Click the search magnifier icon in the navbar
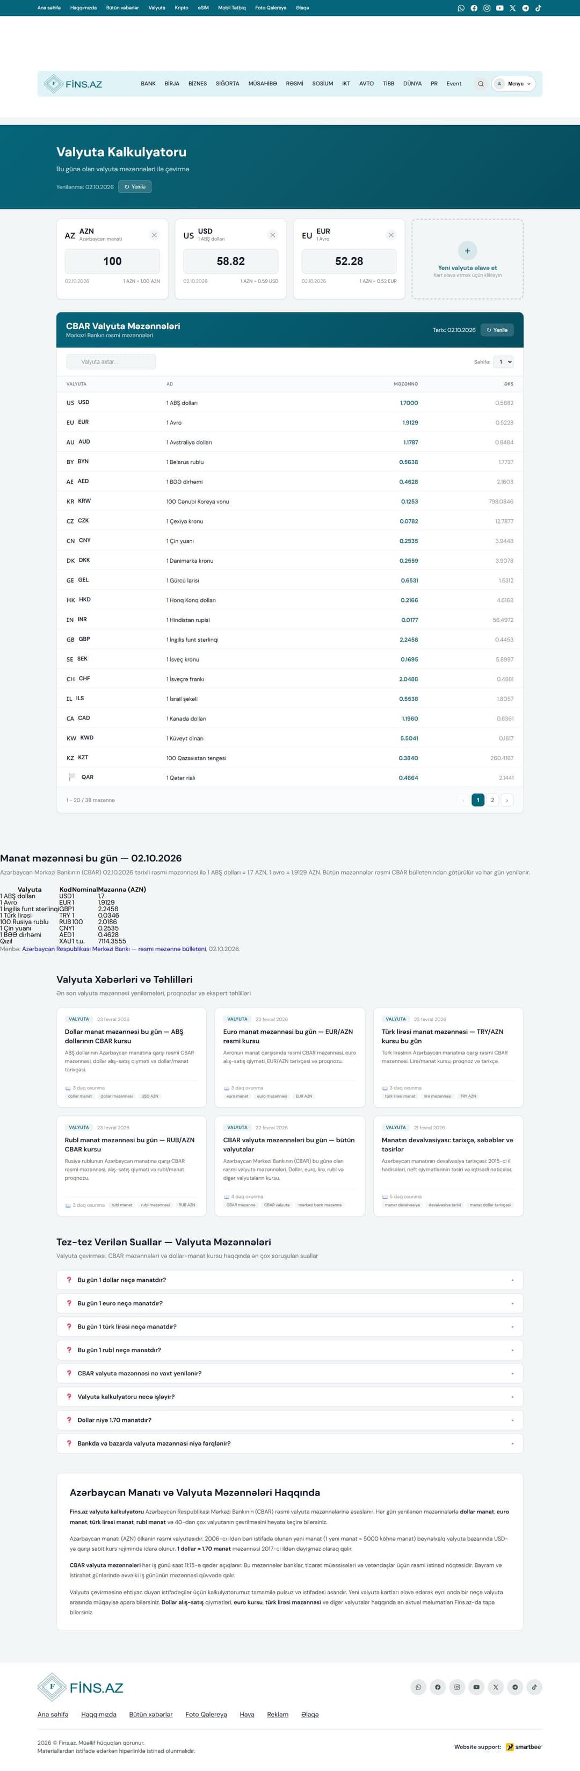Viewport: 580px width, 1771px height. coord(481,84)
